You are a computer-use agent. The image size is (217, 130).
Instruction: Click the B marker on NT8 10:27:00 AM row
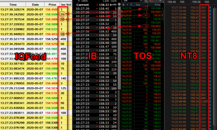pyautogui.click(x=210, y=41)
